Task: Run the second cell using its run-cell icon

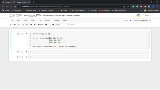Action: point(26,52)
